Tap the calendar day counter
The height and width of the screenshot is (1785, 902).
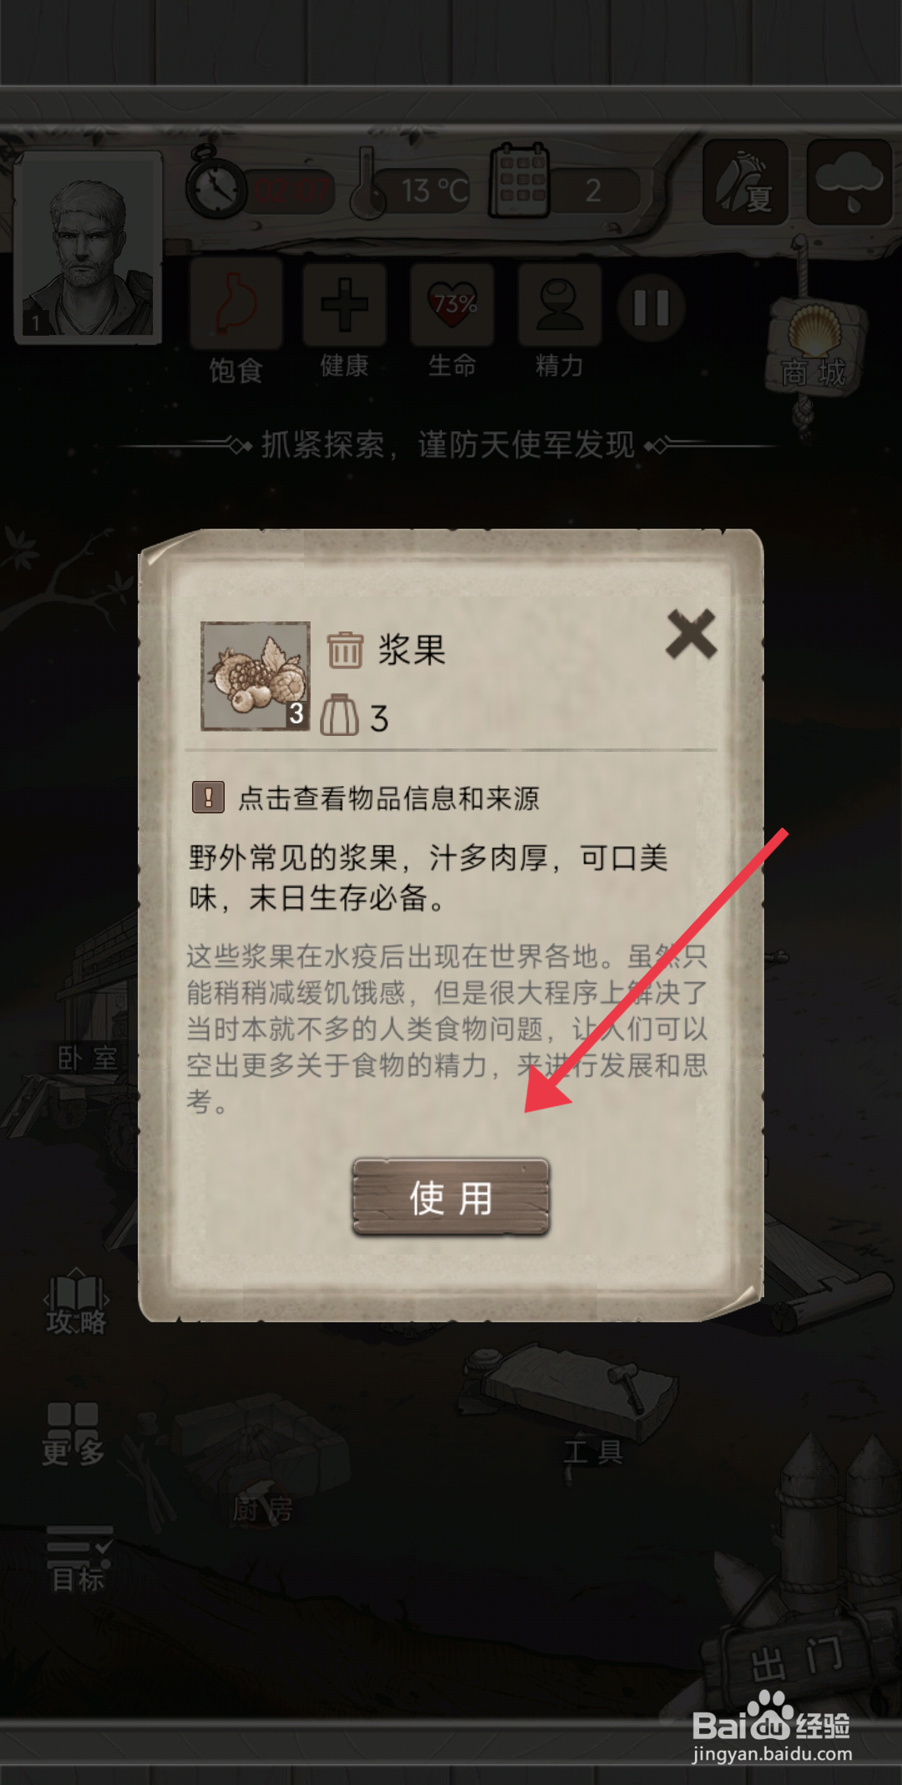click(x=565, y=183)
